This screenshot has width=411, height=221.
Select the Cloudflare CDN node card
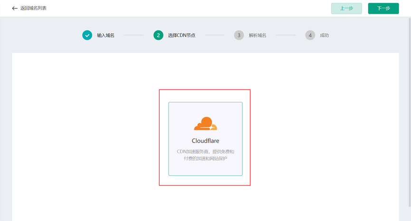(x=205, y=139)
